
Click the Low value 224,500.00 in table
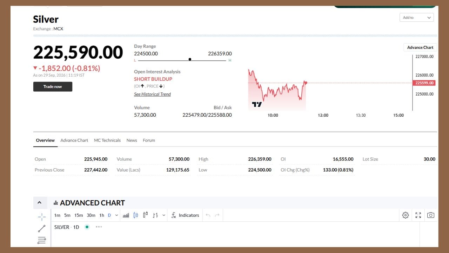(260, 170)
